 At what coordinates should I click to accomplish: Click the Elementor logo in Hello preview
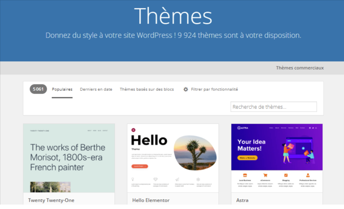point(133,130)
